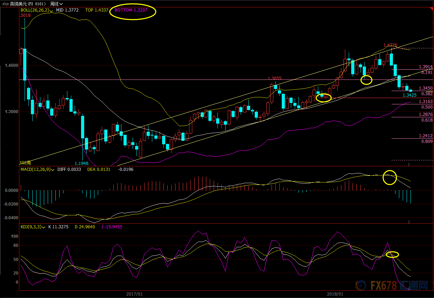Open the KDJ(9,3,3) indicator dropdown
Screen dimensions: 434x298
click(44, 227)
